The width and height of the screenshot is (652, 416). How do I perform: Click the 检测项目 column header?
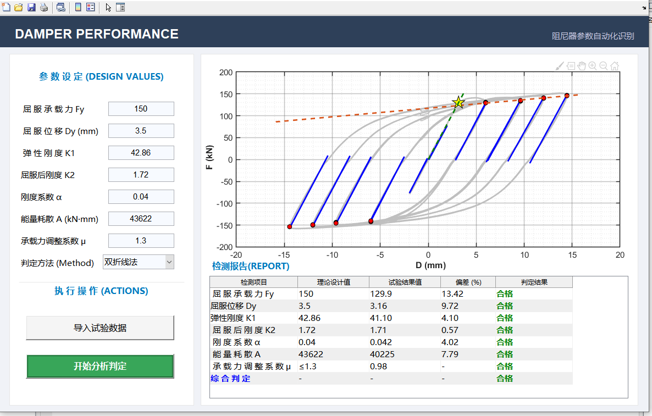(x=253, y=282)
